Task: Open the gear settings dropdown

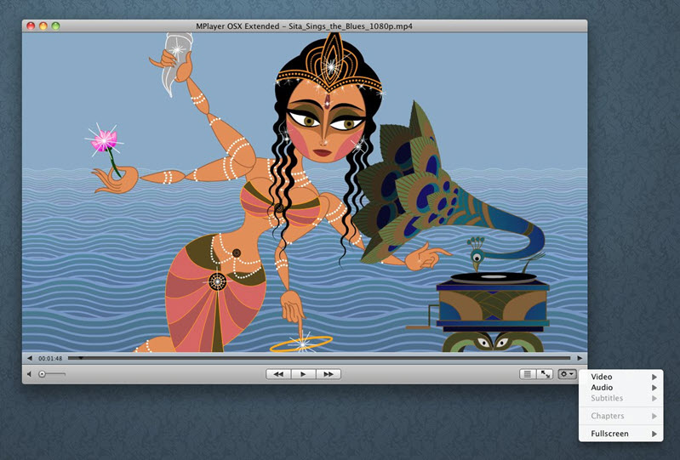Action: pyautogui.click(x=568, y=374)
